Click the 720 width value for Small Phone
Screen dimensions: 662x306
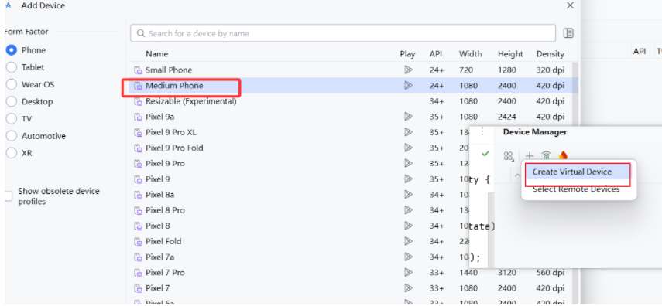(466, 70)
